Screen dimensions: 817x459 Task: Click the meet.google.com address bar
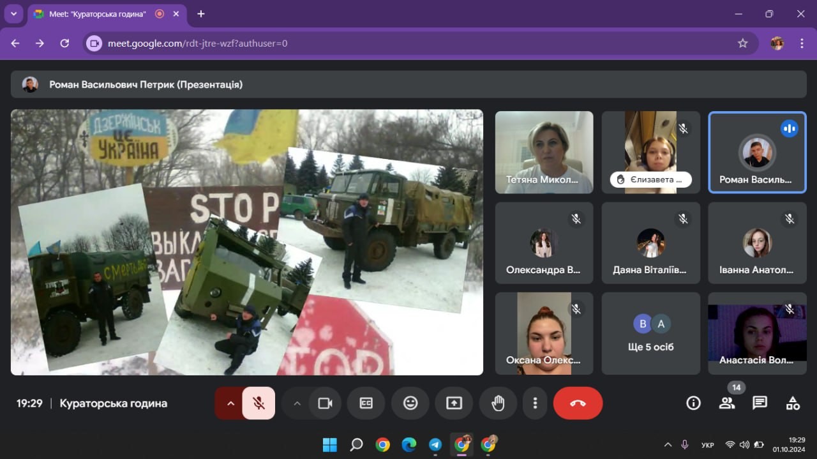(x=408, y=43)
